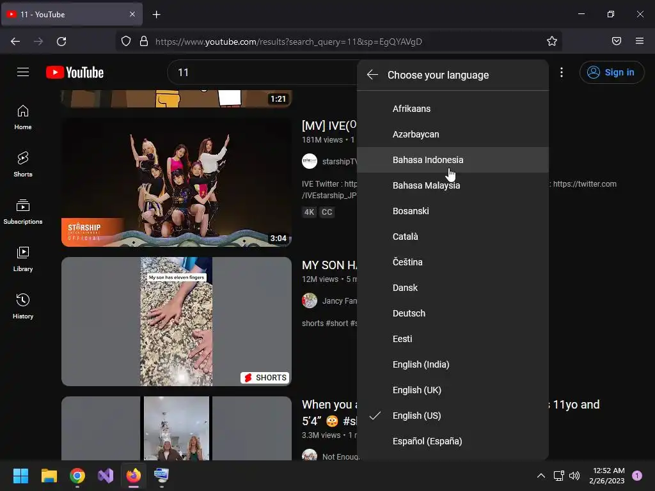Screen dimensions: 655x491
Task: Open the YouTube hamburger guide menu
Action: click(x=23, y=72)
